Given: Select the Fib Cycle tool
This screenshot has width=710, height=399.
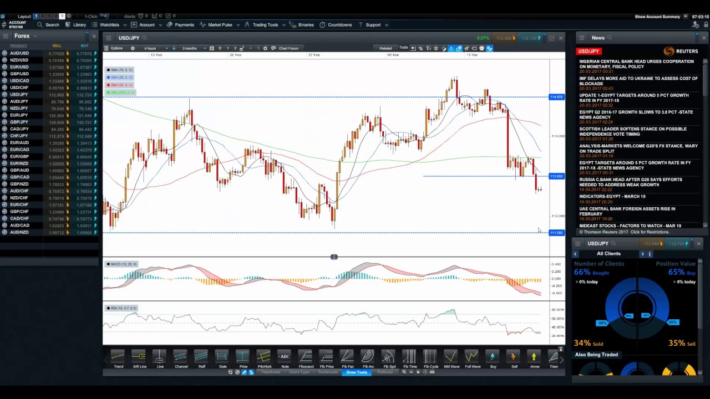Looking at the screenshot, I should pyautogui.click(x=430, y=359).
